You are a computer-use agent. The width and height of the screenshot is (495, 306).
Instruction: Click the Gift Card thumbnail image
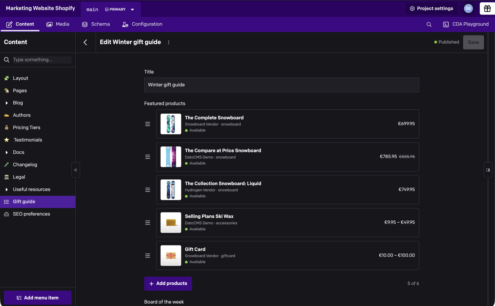click(x=171, y=255)
